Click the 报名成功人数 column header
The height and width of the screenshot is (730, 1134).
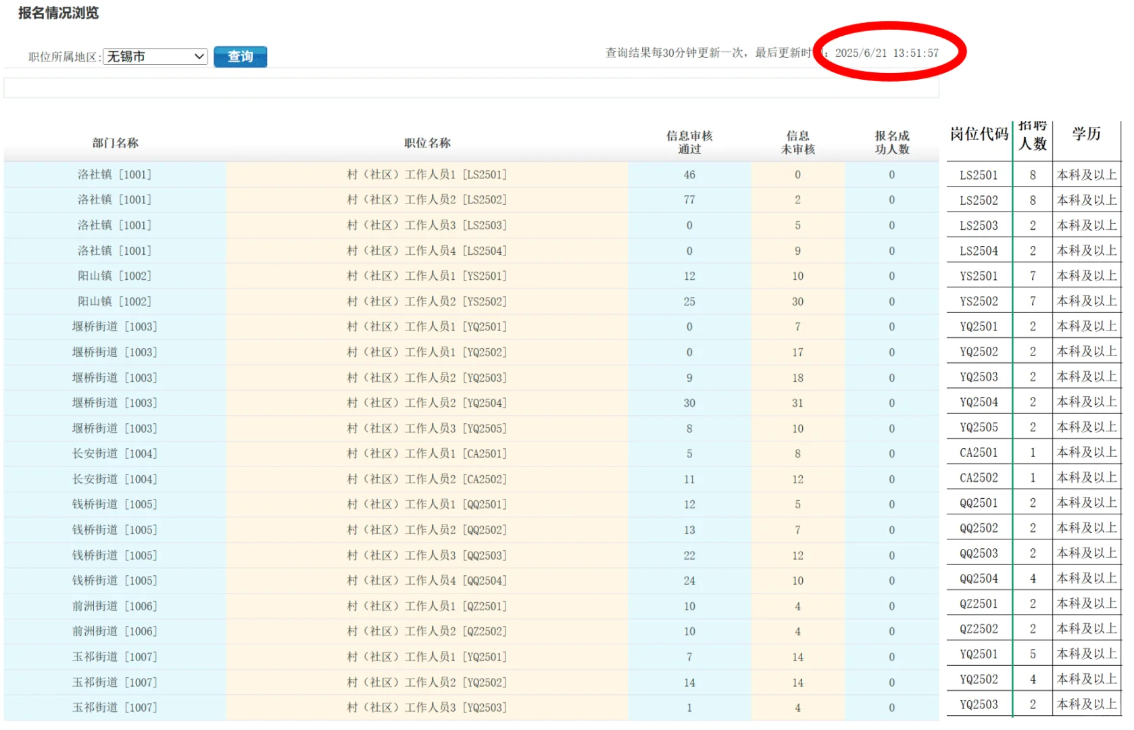(892, 143)
